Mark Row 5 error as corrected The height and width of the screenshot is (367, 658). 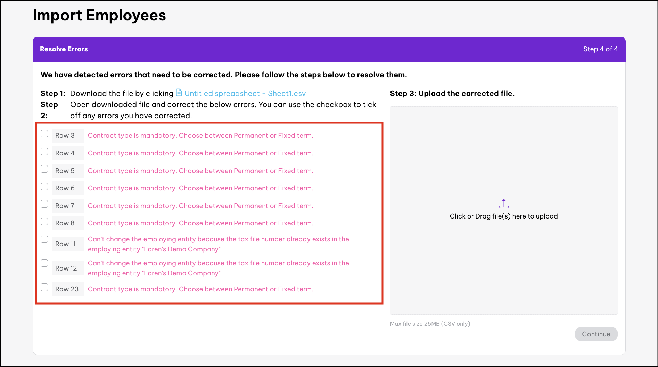(44, 169)
